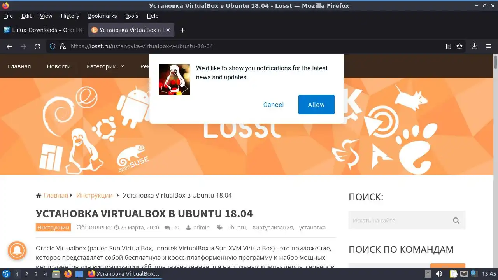Switch to workspace 4
Screen dimensions: 498x280
[46, 274]
